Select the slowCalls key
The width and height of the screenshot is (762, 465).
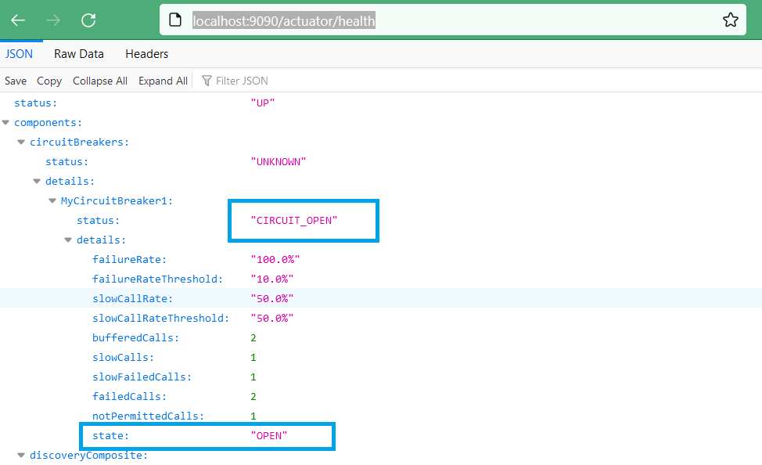124,358
